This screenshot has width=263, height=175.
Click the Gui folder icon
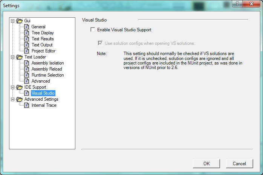tap(20, 21)
